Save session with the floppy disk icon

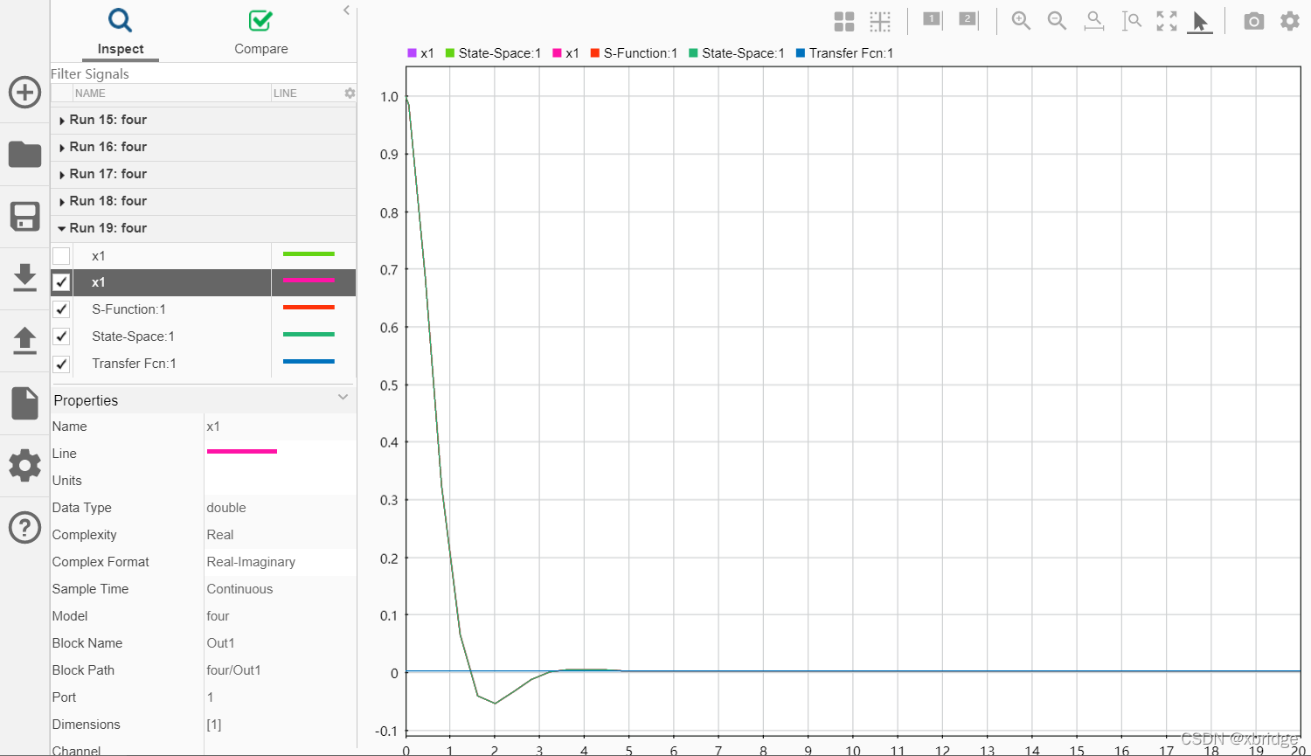pyautogui.click(x=24, y=216)
